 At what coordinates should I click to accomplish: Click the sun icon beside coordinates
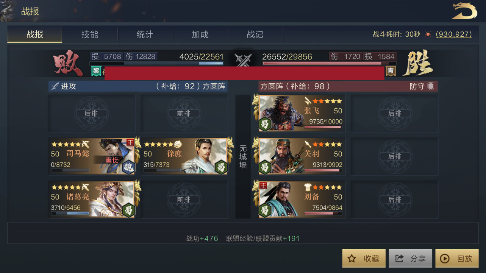428,34
